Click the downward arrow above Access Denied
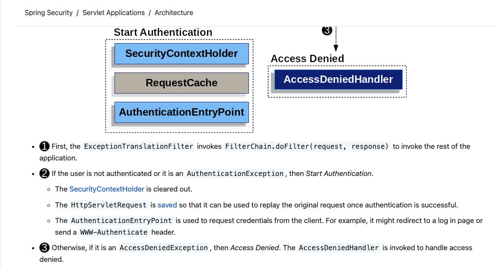 pyautogui.click(x=336, y=41)
